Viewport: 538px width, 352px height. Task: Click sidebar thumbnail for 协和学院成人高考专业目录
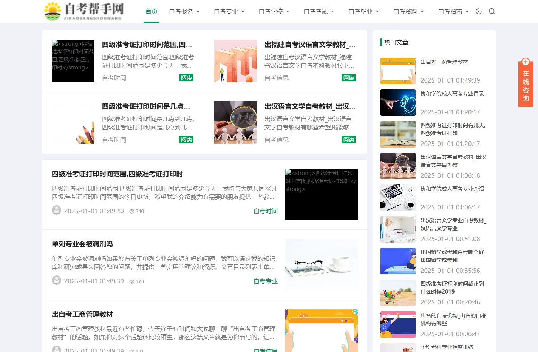[x=398, y=103]
